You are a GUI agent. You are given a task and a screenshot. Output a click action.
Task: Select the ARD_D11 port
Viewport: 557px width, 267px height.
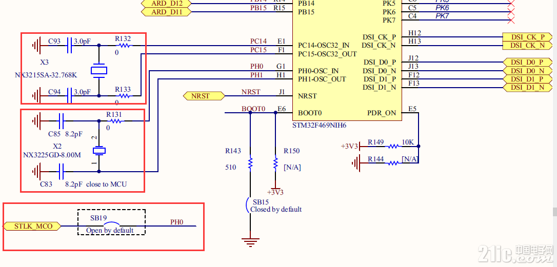click(x=166, y=12)
